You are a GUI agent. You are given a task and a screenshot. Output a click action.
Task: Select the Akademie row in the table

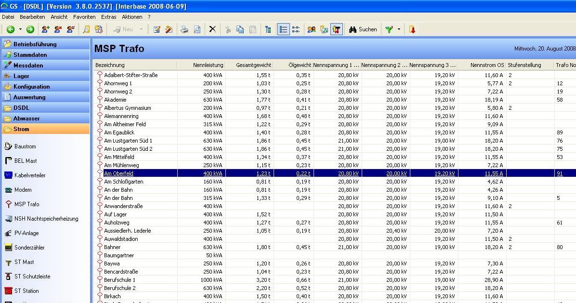(115, 100)
